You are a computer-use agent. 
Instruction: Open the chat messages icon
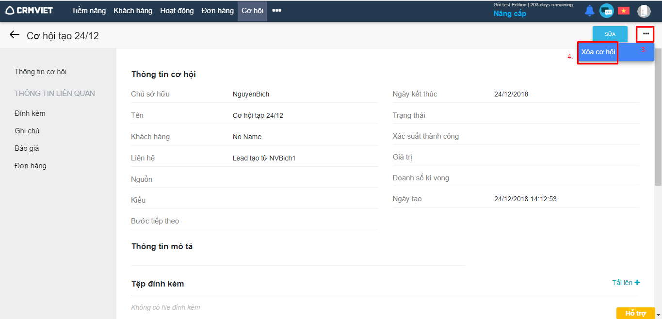pos(606,11)
